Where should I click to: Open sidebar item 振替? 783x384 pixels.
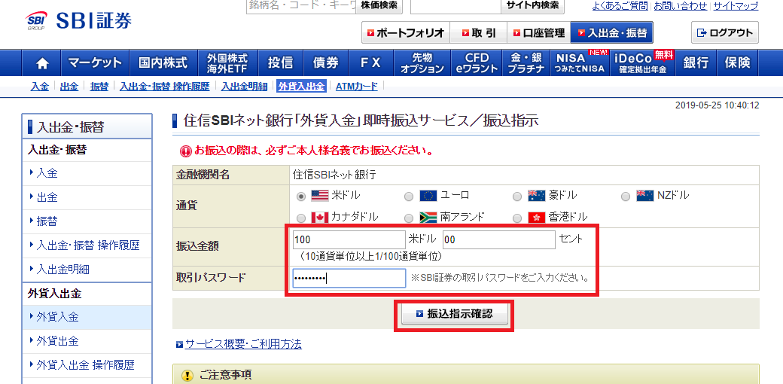pos(87,221)
